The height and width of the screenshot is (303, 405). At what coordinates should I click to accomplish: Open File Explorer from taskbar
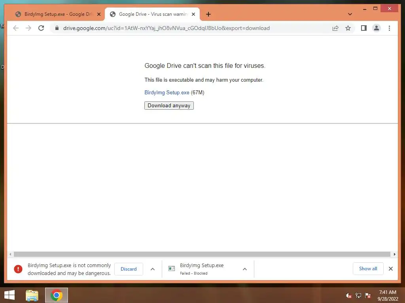point(32,295)
